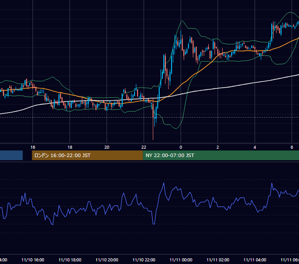Click hour label 20 on price chart axis
299x264 pixels.
click(107, 147)
